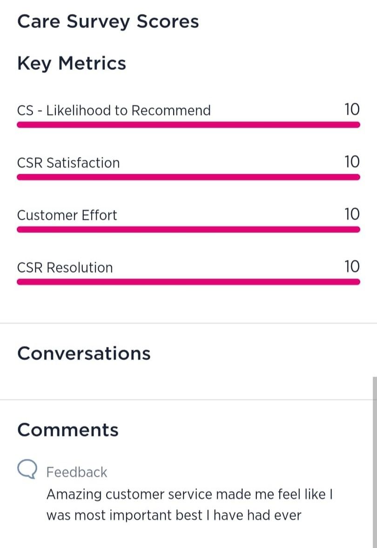Click the Feedback speech bubble icon
377x548 pixels.
[x=27, y=469]
